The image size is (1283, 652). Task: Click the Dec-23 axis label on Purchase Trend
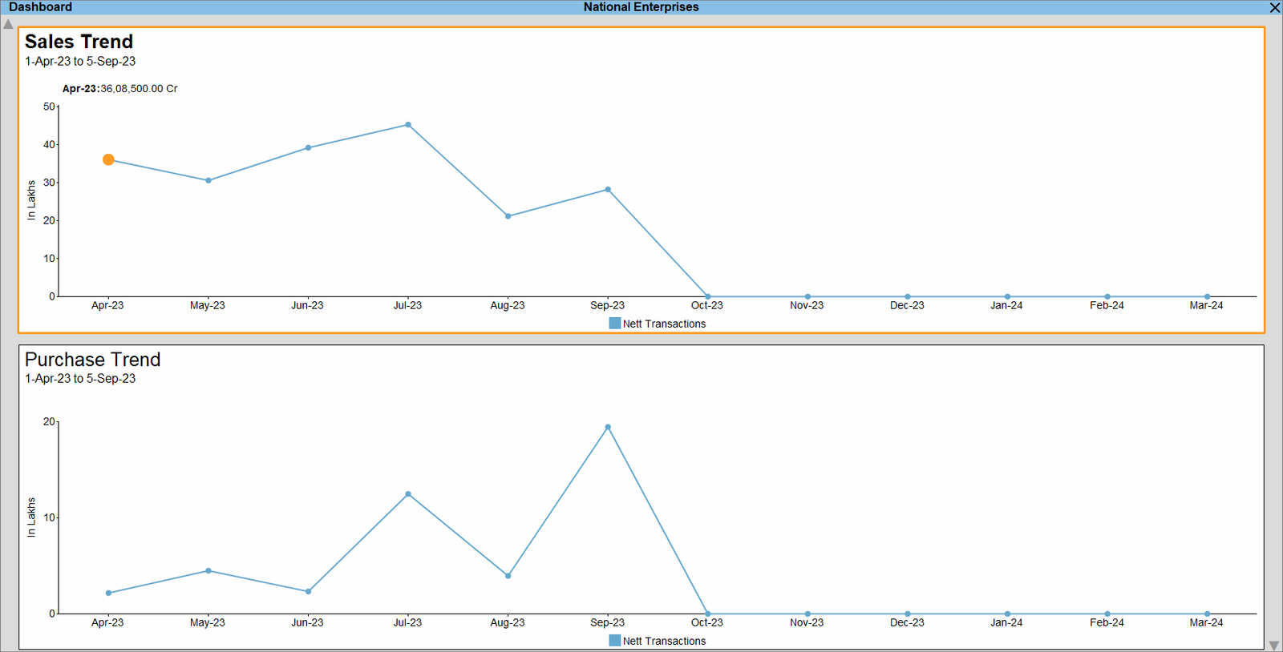(x=907, y=622)
